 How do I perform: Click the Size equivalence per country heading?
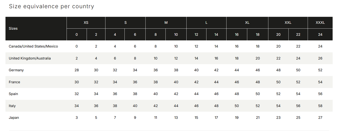click(52, 6)
